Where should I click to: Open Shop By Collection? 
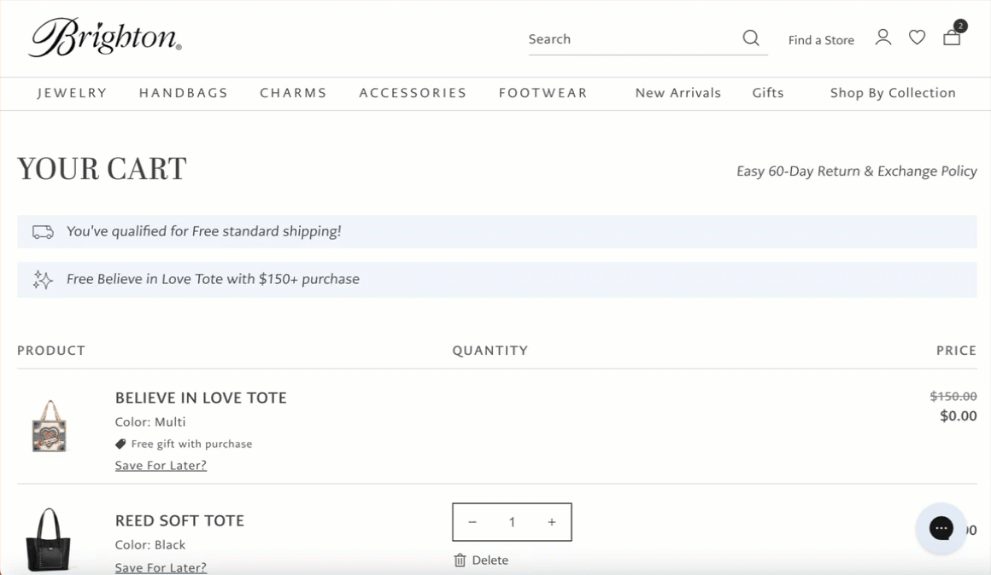893,93
